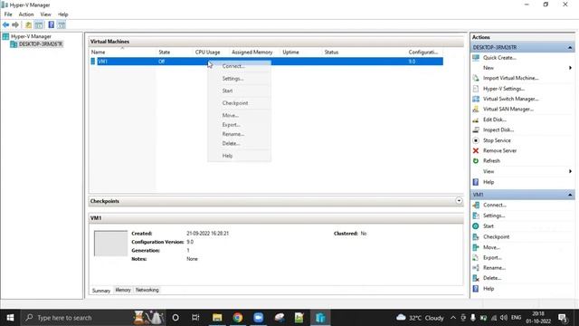Open the Action menu
579x326 pixels.
tap(26, 14)
